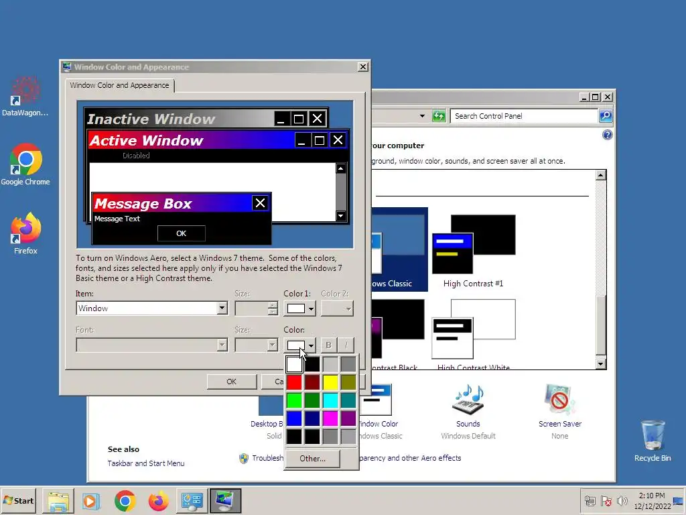Choose the magenta color swatch

click(x=330, y=418)
